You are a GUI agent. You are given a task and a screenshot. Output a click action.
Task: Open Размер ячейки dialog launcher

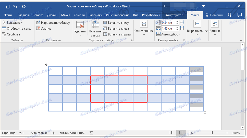tap(184, 41)
